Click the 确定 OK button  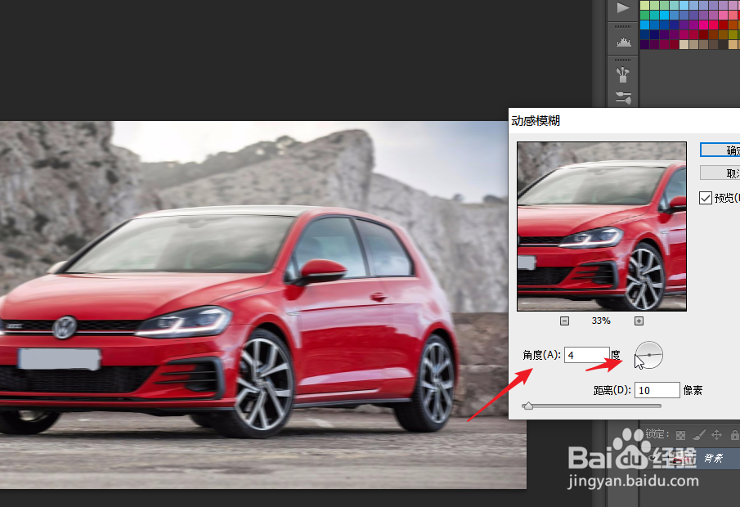pyautogui.click(x=720, y=150)
